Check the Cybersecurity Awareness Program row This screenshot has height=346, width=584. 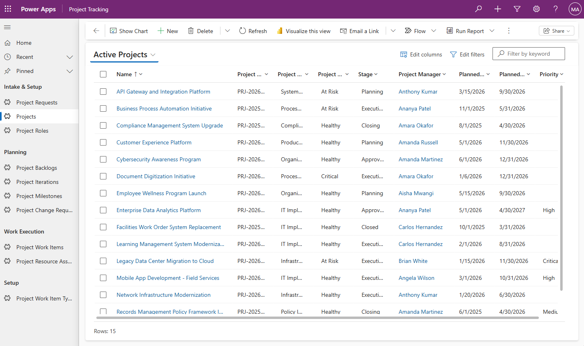(x=103, y=159)
